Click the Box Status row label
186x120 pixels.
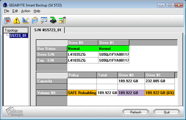tap(52, 49)
